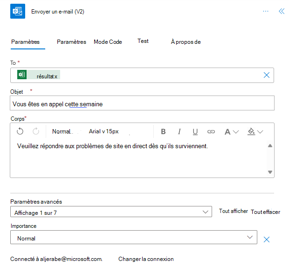
Task: Remove the Importance parameter with X
Action: coord(267,240)
